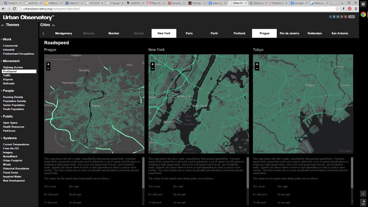This screenshot has width=368, height=207.
Task: Add Perth to the comparison
Action: [x=214, y=33]
